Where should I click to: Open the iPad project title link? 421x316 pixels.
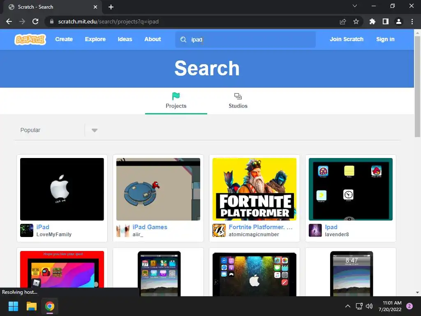(43, 227)
